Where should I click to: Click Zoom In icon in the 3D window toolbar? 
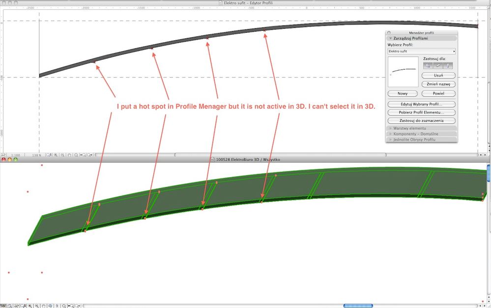point(30,306)
